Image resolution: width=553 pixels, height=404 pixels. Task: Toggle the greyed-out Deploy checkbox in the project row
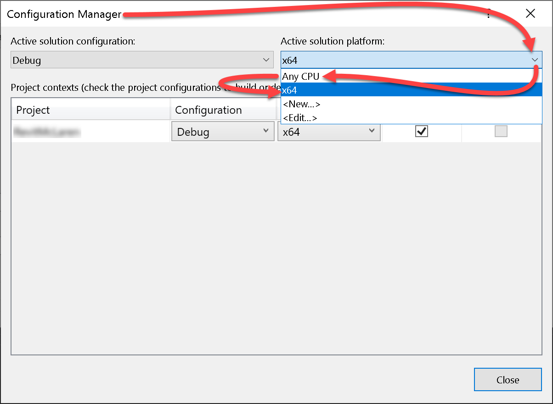(501, 132)
